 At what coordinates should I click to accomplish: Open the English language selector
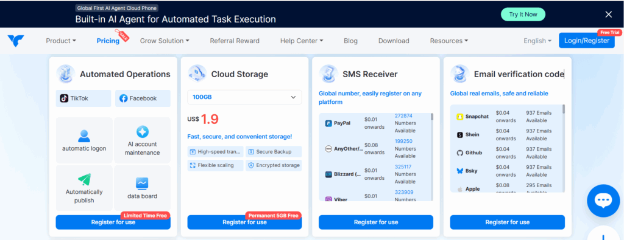pos(537,41)
